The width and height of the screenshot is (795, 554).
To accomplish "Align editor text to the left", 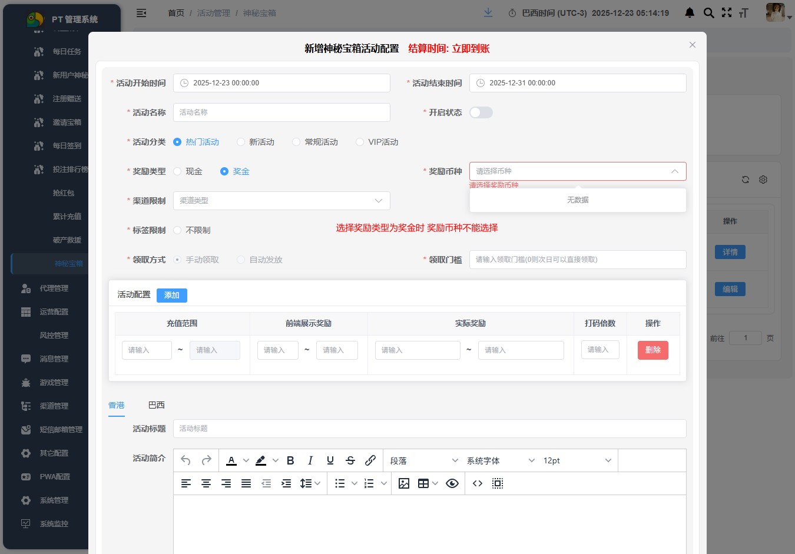I will [x=186, y=483].
